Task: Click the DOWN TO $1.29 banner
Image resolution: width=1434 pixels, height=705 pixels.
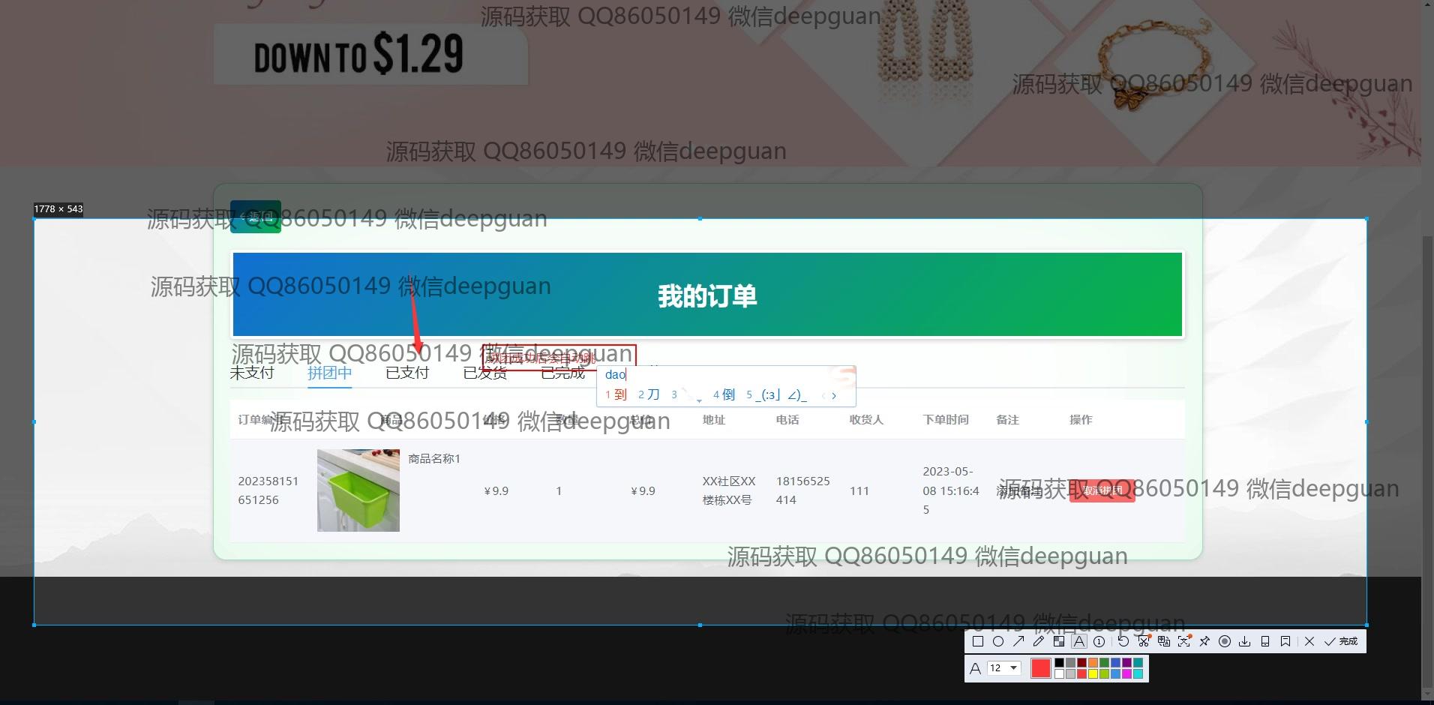Action: (x=370, y=54)
